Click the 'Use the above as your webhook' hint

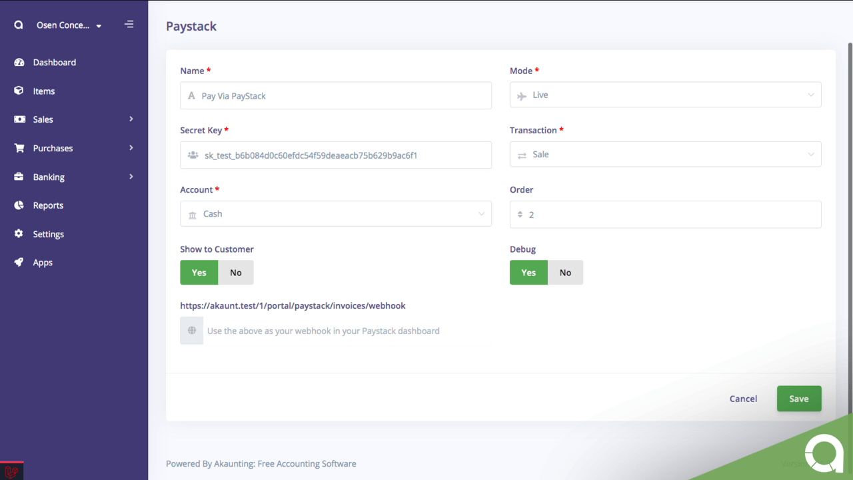tap(323, 331)
